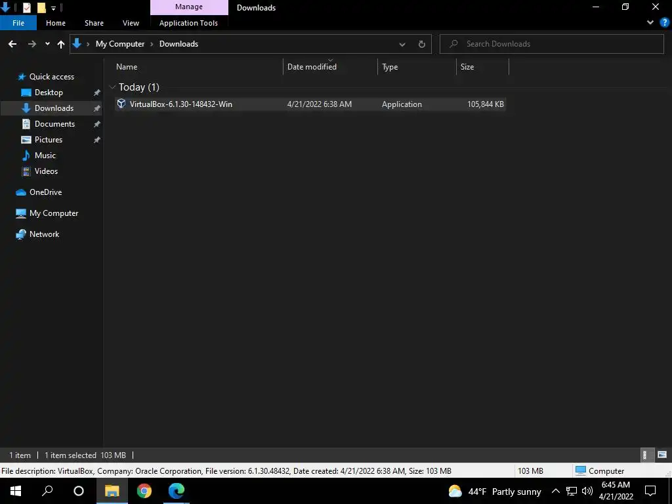The width and height of the screenshot is (672, 504).
Task: Open the taskbar Search icon
Action: coord(47,491)
